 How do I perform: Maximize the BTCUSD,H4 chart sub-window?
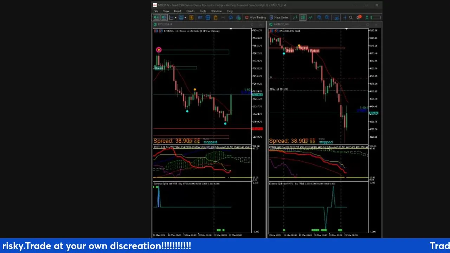[x=252, y=24]
